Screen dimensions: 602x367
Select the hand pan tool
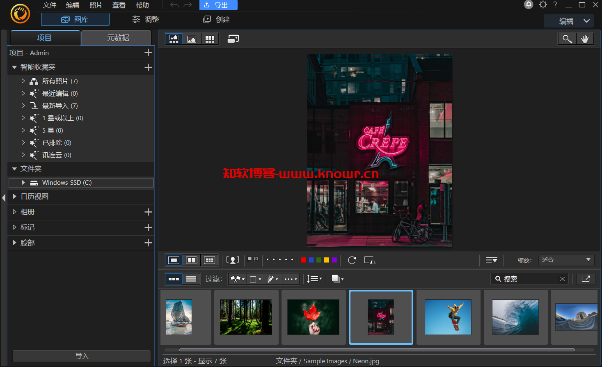[585, 39]
